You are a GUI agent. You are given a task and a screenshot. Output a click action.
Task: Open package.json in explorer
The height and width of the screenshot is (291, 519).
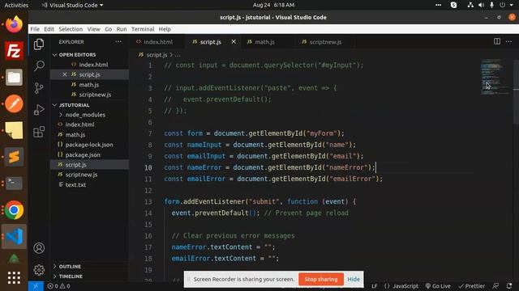point(90,154)
